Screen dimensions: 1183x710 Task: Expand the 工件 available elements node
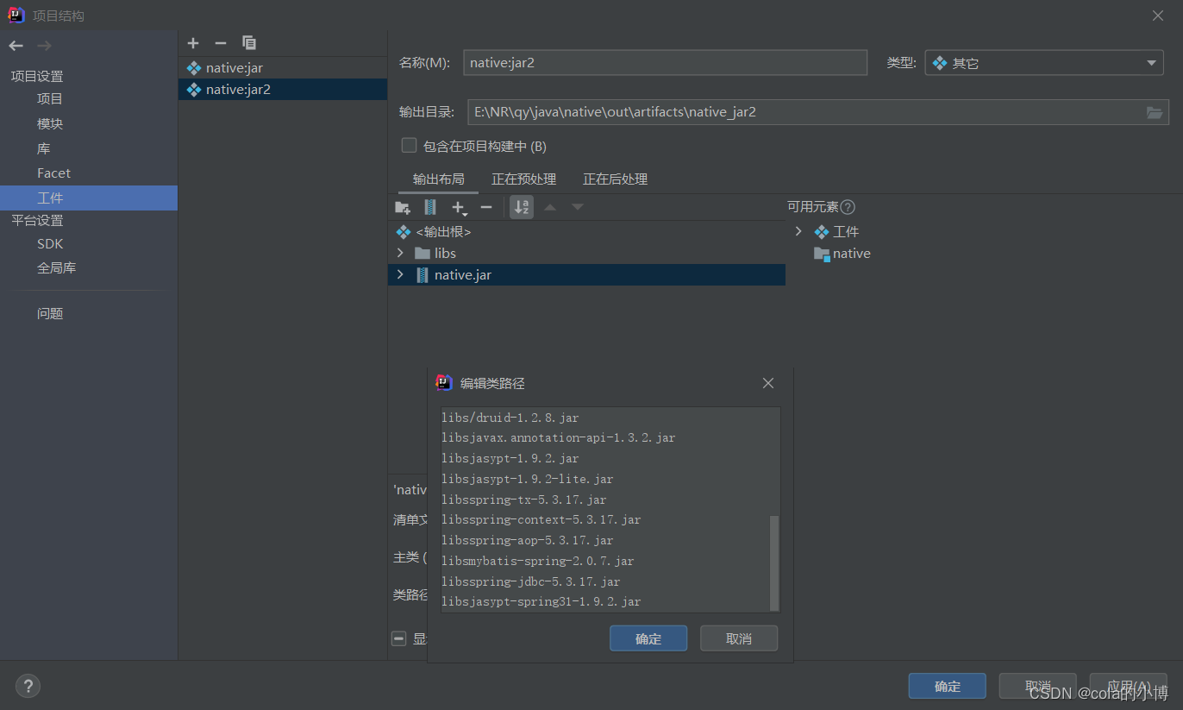798,231
